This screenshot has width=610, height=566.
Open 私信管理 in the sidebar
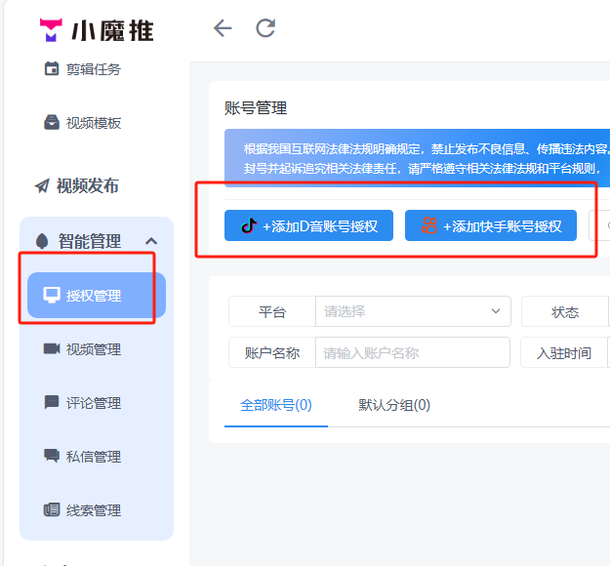93,457
